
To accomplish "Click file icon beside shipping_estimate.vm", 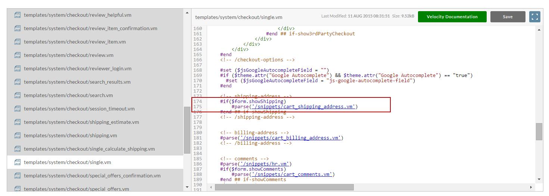I will (x=17, y=122).
